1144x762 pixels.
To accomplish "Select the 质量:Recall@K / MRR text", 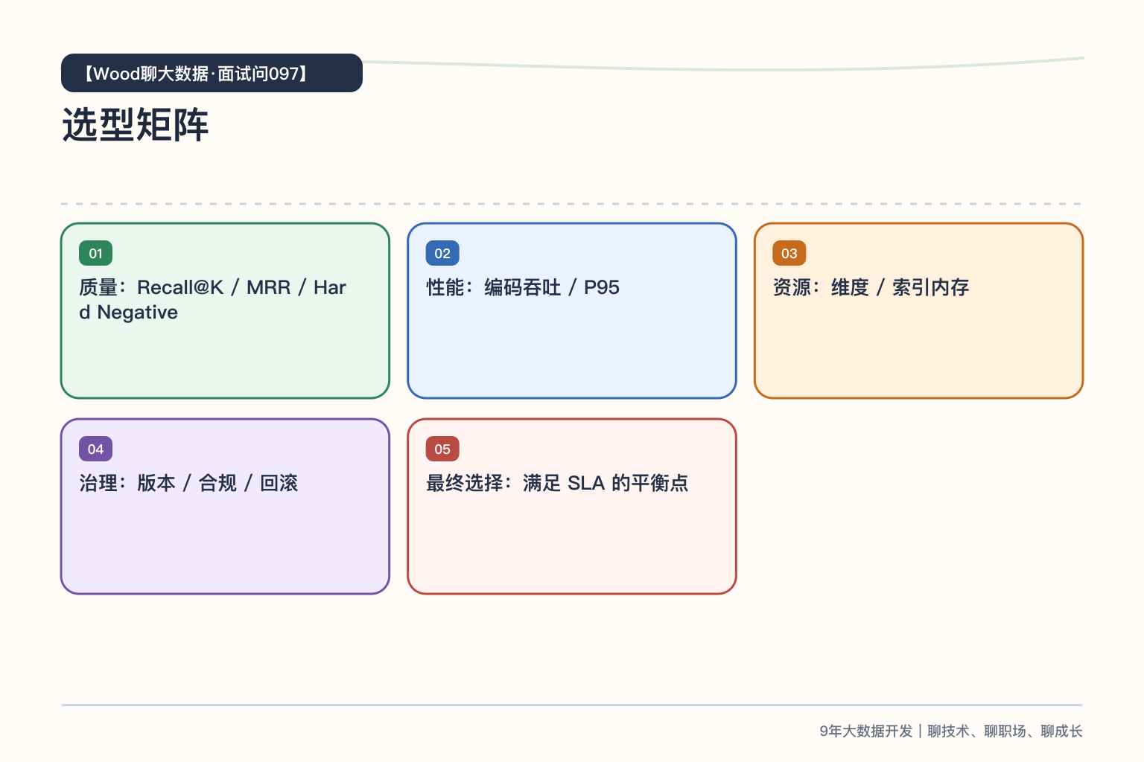I will (x=185, y=287).
